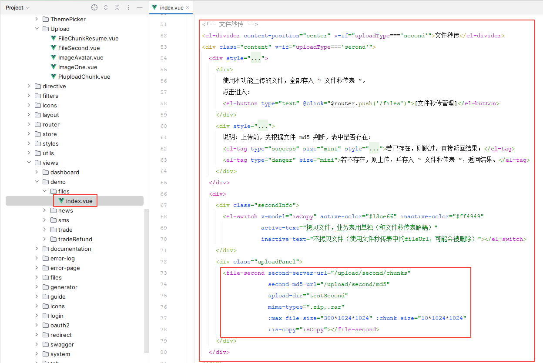Screen dimensions: 543x363
Task: Collapse the Upload folder
Action: point(37,29)
